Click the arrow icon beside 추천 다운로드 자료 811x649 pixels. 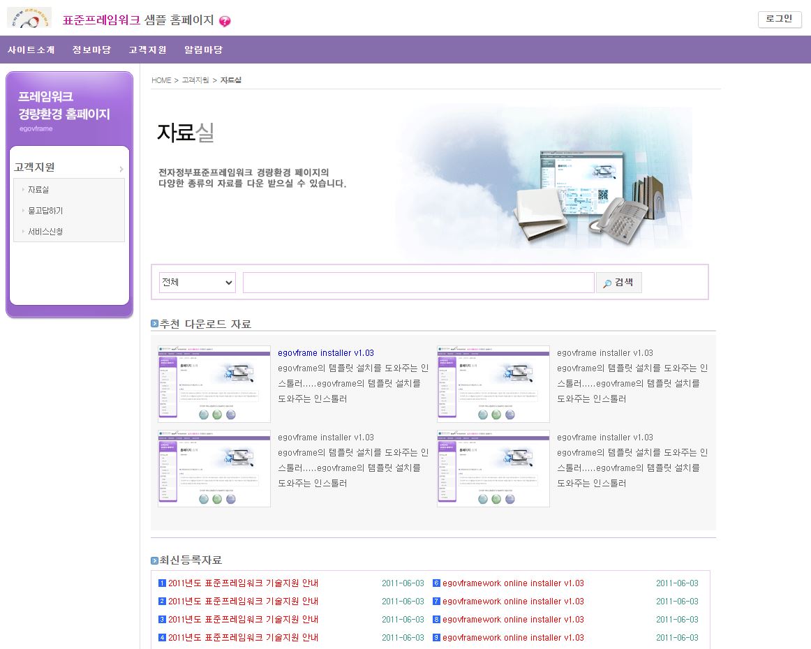pyautogui.click(x=155, y=324)
